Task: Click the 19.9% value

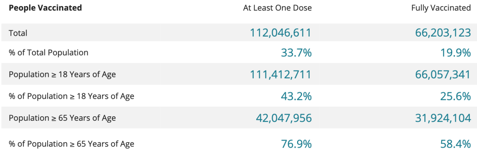Action: [456, 53]
